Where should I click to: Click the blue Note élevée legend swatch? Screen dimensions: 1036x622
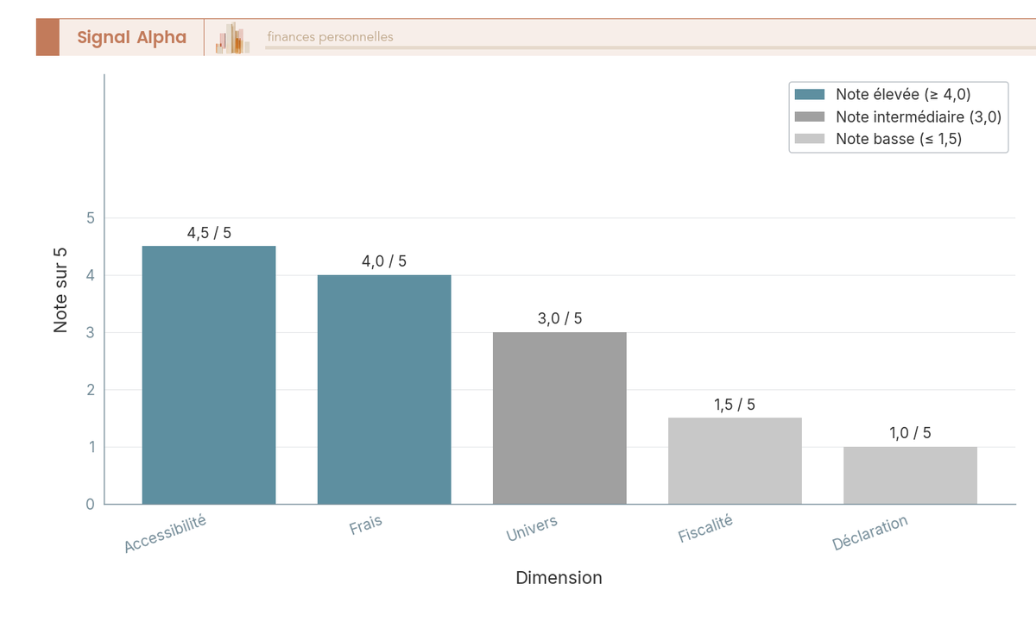point(810,95)
